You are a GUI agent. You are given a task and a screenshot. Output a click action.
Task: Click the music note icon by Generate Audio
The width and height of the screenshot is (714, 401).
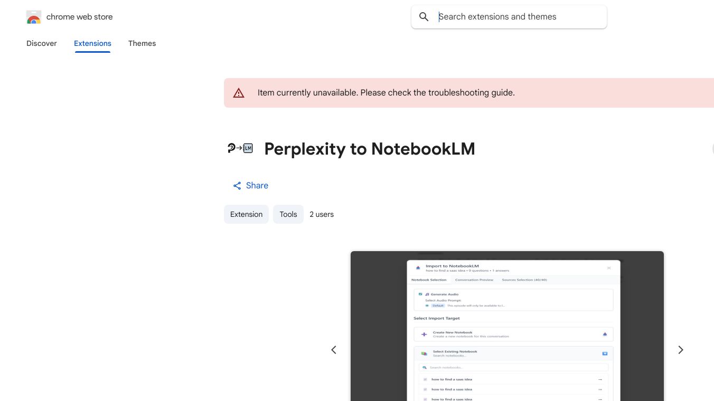(x=427, y=294)
